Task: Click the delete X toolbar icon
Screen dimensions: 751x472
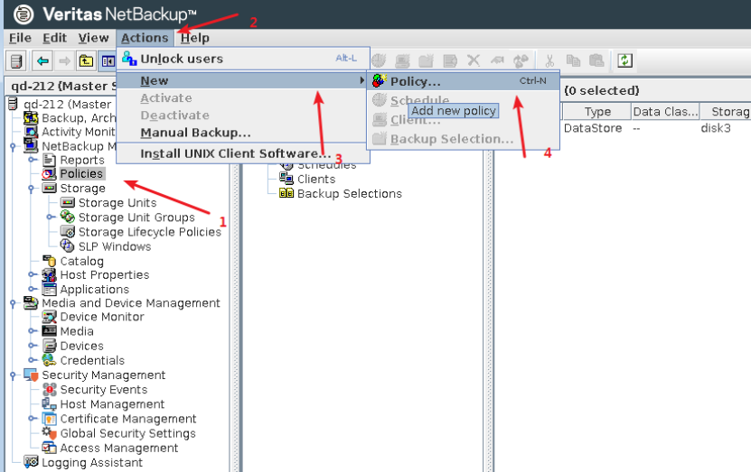Action: pos(474,60)
